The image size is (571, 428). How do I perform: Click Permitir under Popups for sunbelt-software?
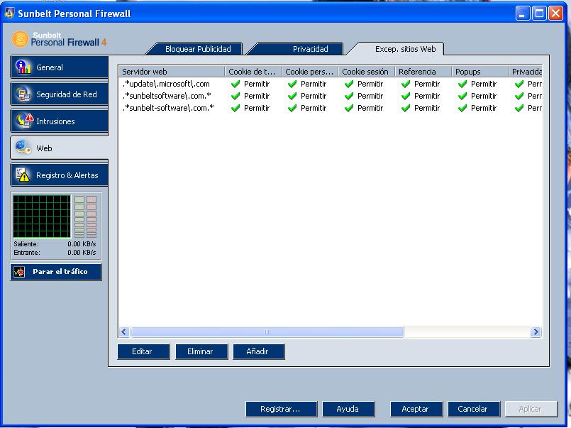click(484, 108)
